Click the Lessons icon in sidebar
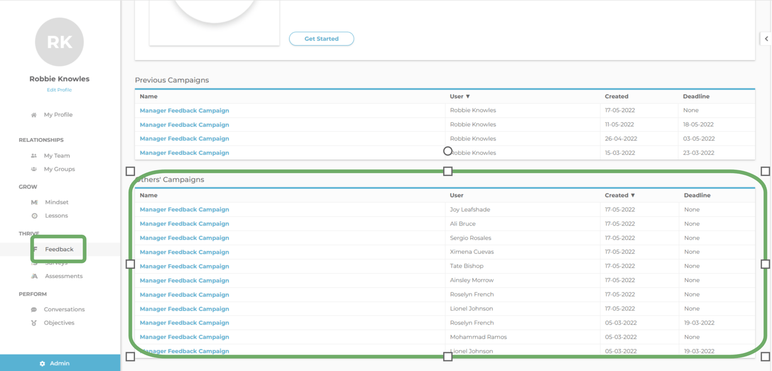The height and width of the screenshot is (371, 772). pyautogui.click(x=34, y=215)
